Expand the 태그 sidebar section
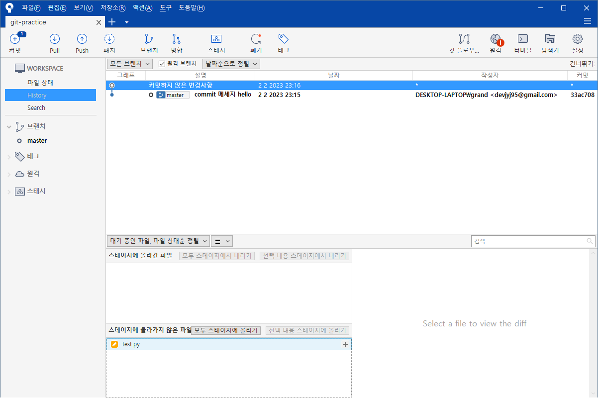The width and height of the screenshot is (598, 398). (9, 157)
